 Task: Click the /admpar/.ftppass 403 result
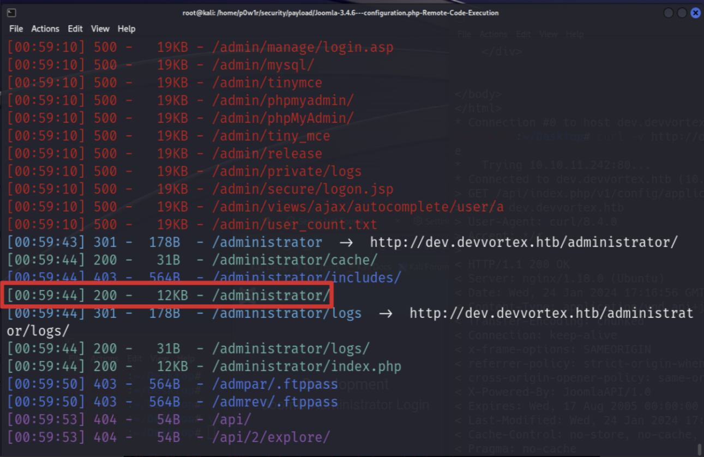tap(275, 384)
